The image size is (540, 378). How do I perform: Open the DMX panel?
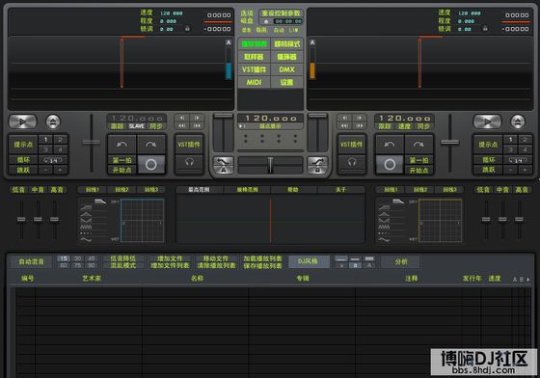[286, 69]
